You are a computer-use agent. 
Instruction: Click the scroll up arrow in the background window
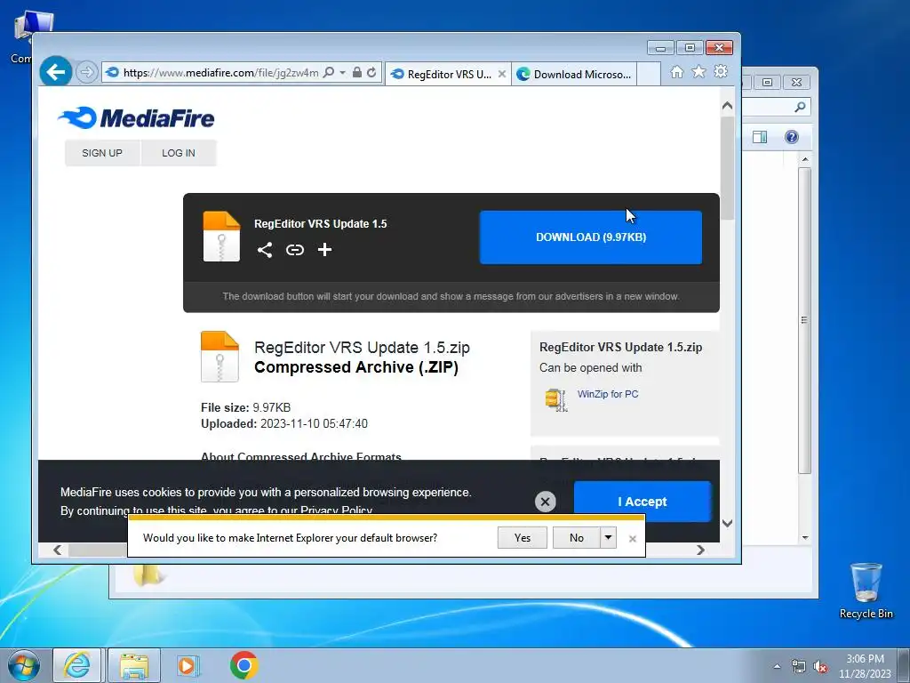805,159
